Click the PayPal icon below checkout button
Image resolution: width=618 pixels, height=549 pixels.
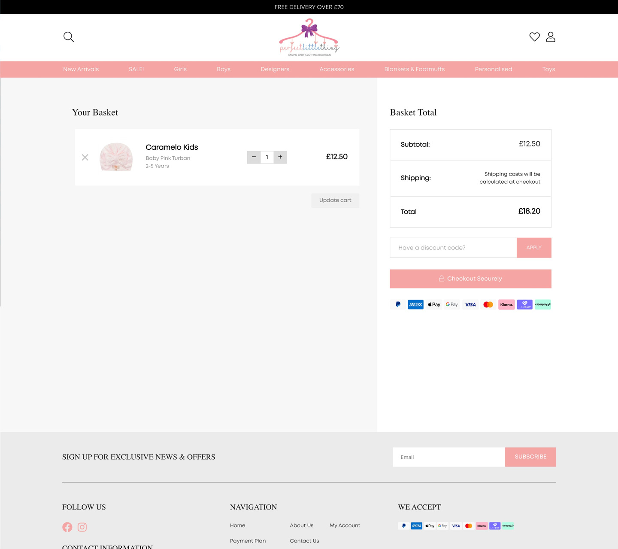398,305
